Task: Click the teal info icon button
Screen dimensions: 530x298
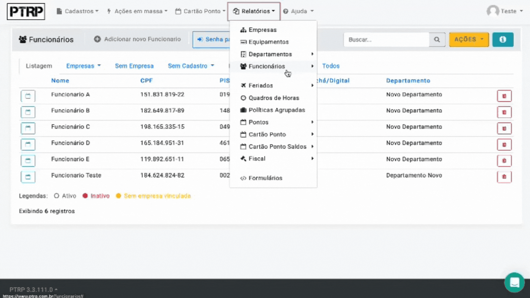Action: tap(503, 39)
